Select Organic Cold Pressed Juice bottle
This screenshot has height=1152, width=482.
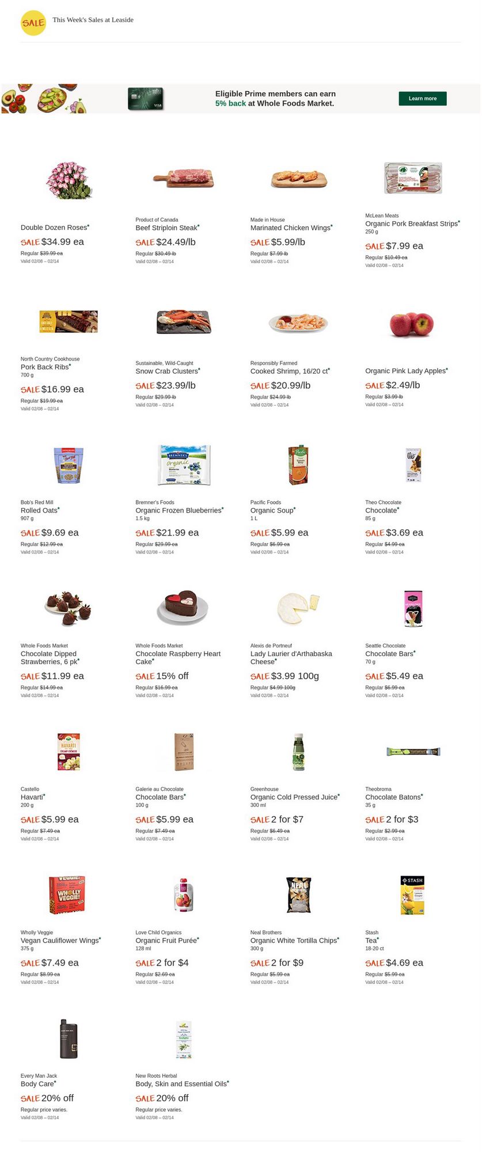(x=298, y=752)
